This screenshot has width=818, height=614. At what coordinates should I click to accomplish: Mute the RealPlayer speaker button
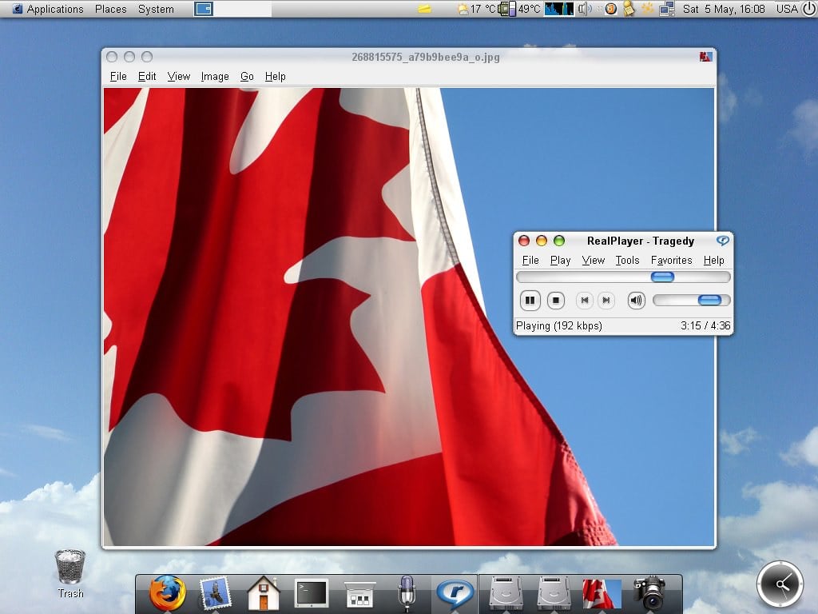[636, 301]
